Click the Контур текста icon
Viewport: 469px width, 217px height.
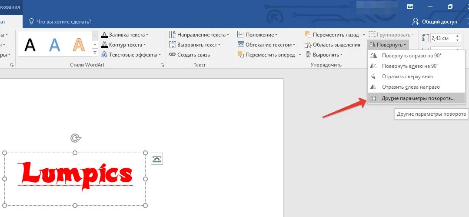pos(104,45)
